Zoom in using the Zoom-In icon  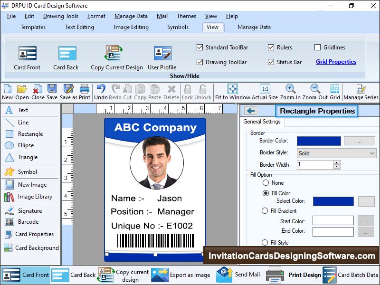coord(290,89)
